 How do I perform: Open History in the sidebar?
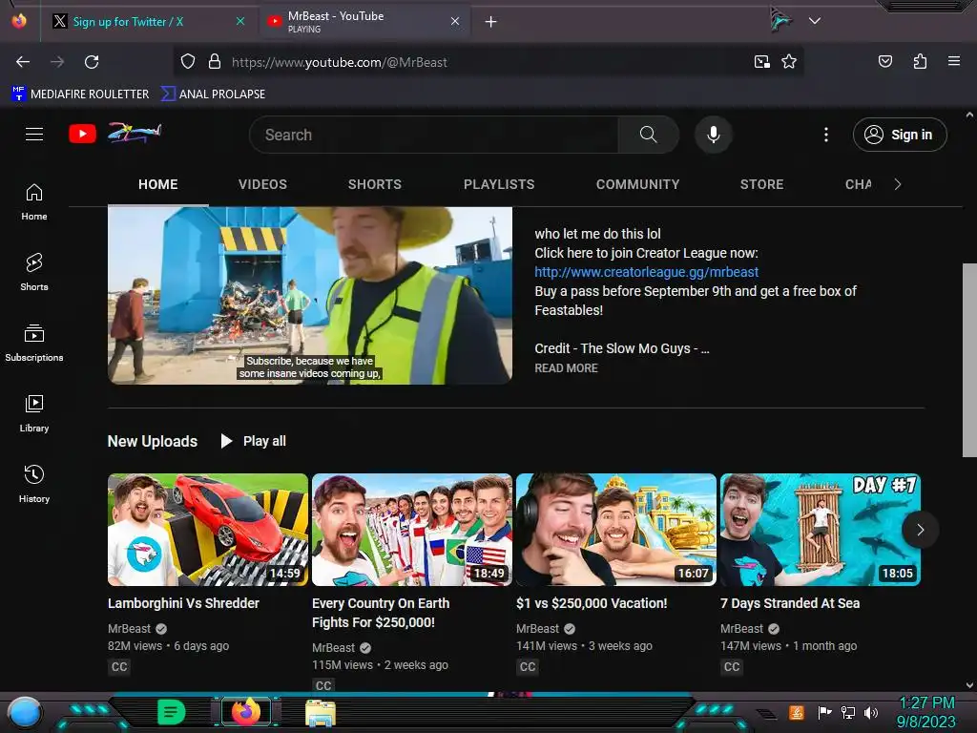(34, 484)
